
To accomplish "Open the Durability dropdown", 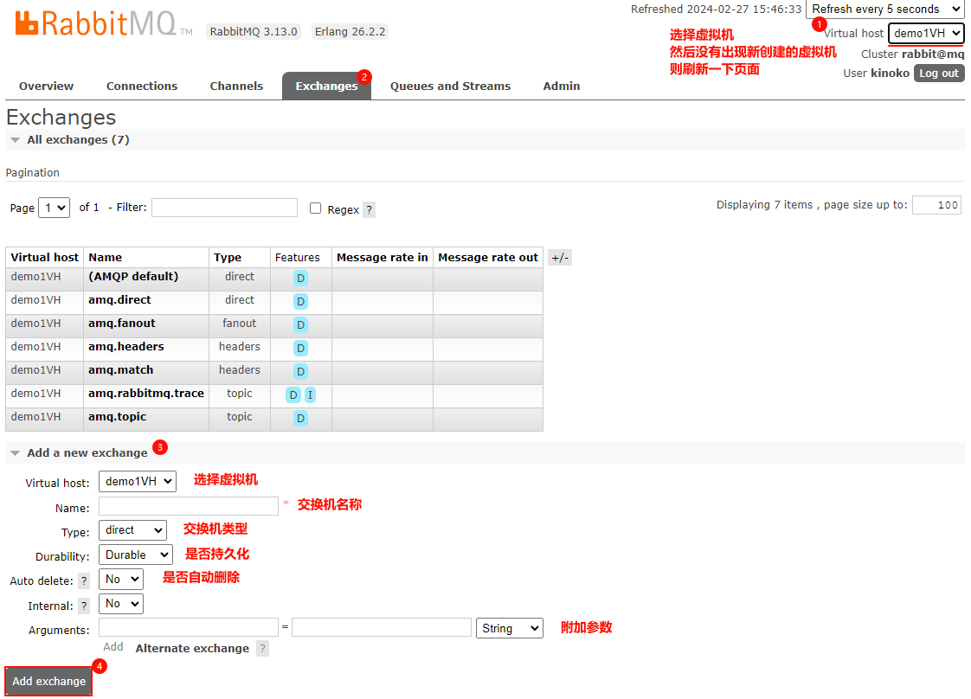I will [136, 555].
